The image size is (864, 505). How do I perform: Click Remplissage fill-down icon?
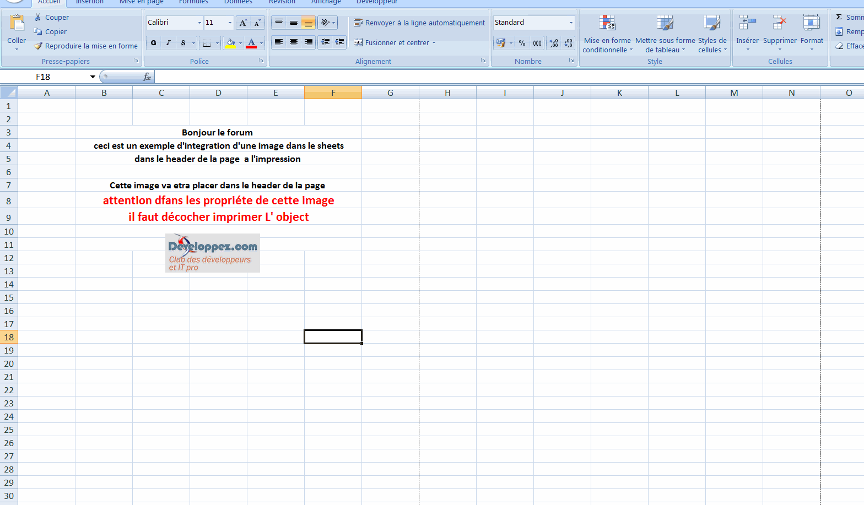coord(839,32)
